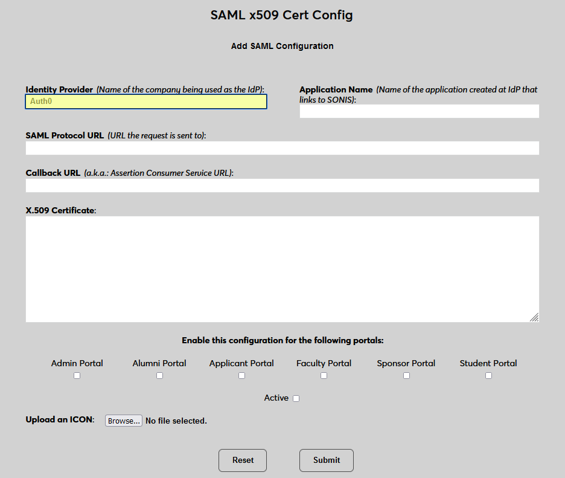Enable the Admin Portal checkbox
The image size is (565, 478).
pyautogui.click(x=77, y=375)
